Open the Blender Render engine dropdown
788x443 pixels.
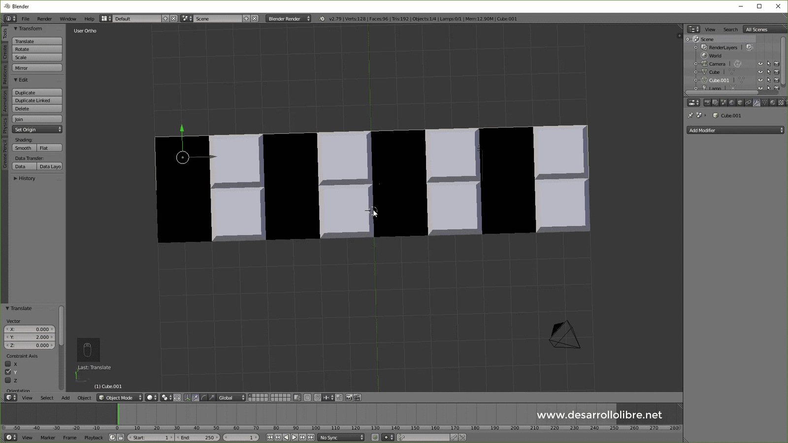point(289,19)
